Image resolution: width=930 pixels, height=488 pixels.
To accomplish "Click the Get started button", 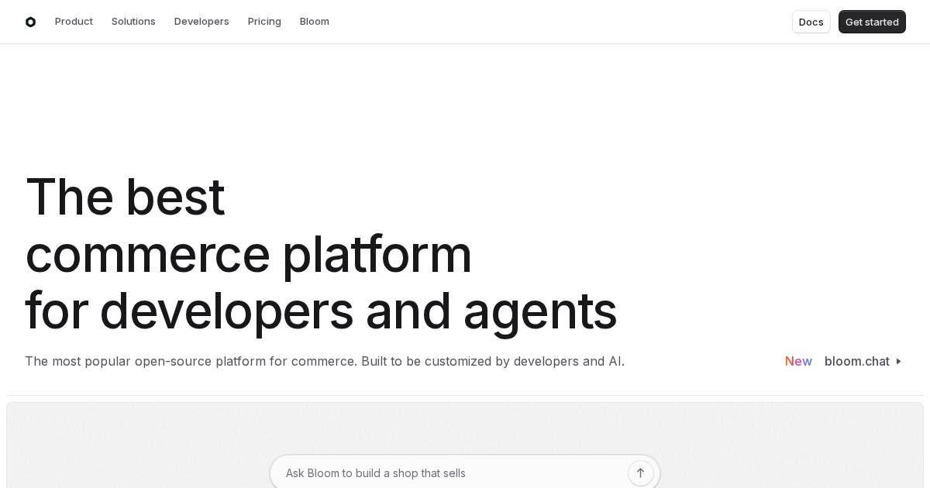I will pos(872,22).
